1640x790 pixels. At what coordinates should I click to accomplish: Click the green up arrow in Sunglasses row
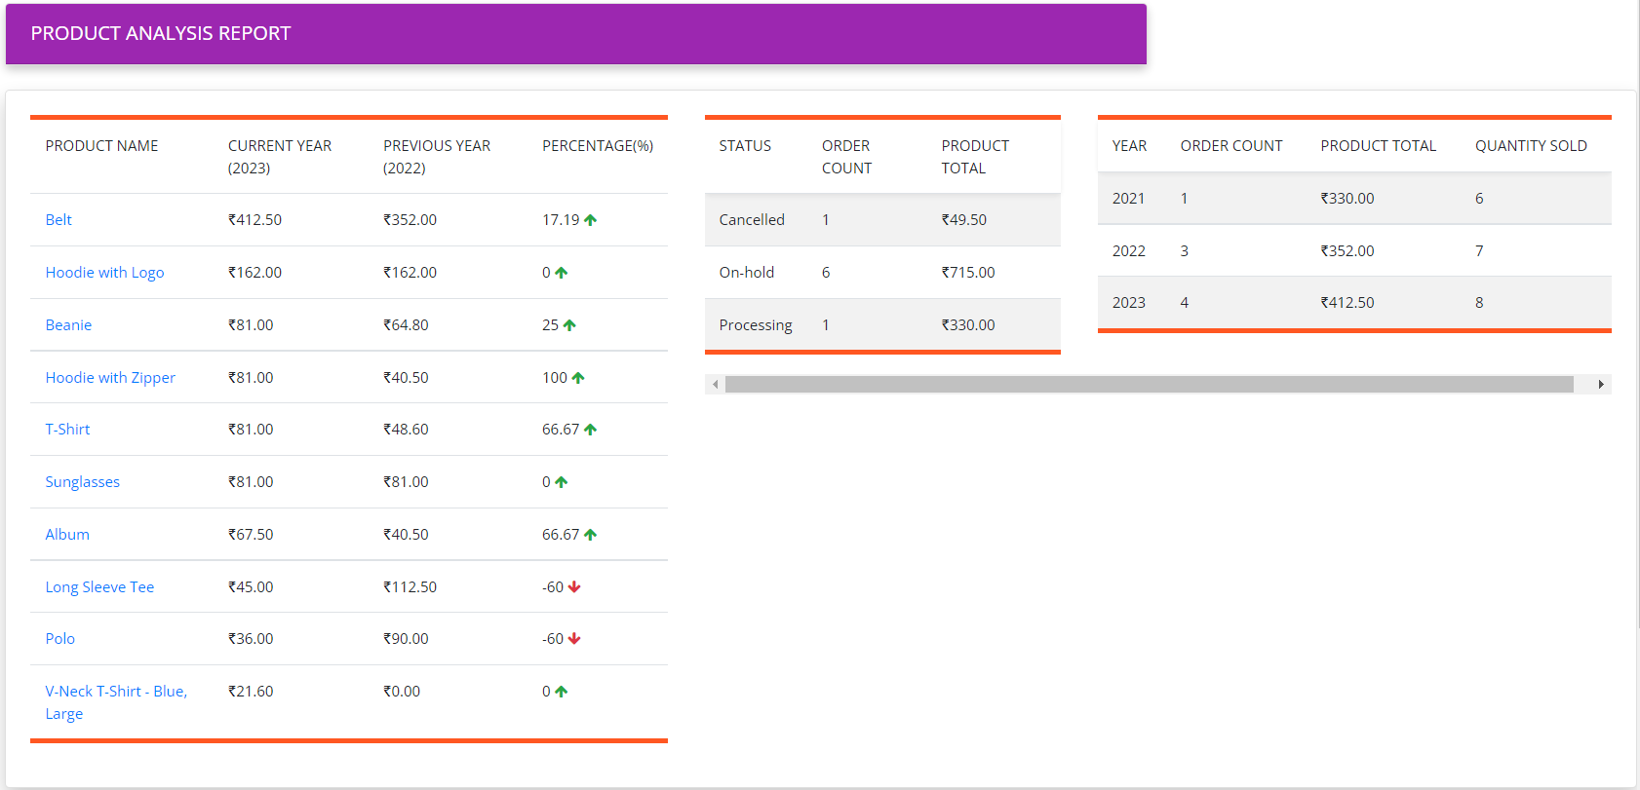(561, 482)
